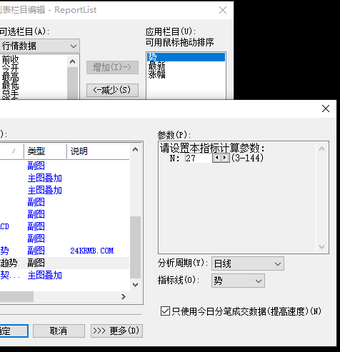
Task: Sort by the 说明 column header
Action: [x=98, y=151]
